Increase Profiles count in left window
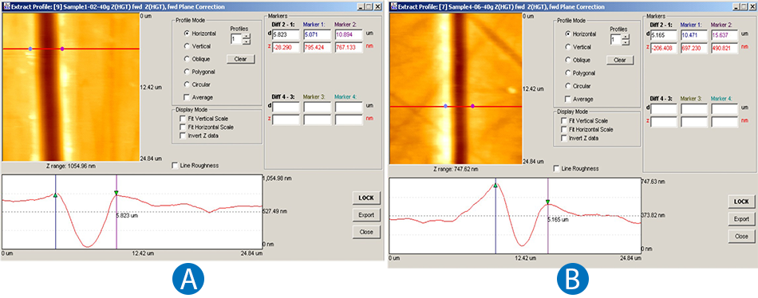The height and width of the screenshot is (298, 758). tap(247, 36)
